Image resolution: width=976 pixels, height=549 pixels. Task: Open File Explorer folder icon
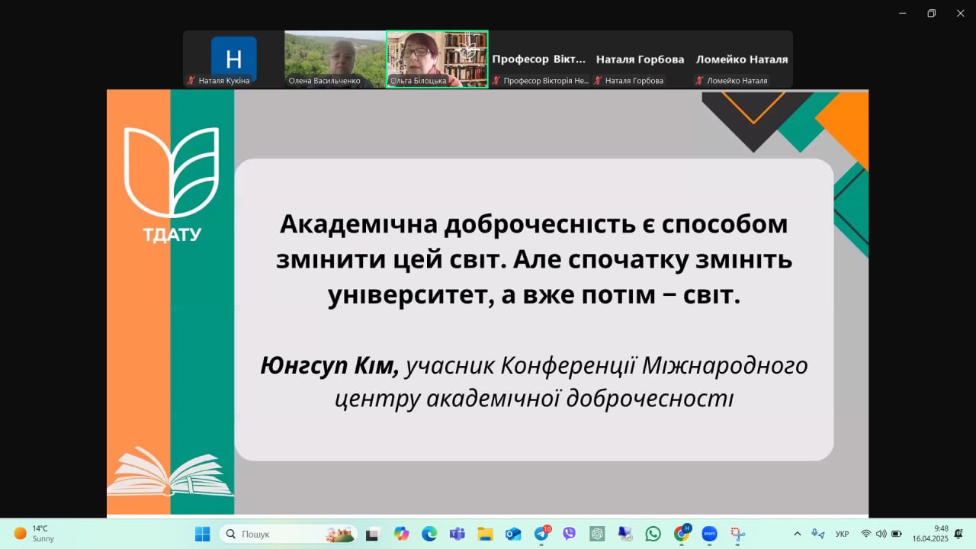point(485,534)
